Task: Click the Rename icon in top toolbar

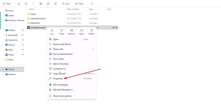Action: (41, 4)
